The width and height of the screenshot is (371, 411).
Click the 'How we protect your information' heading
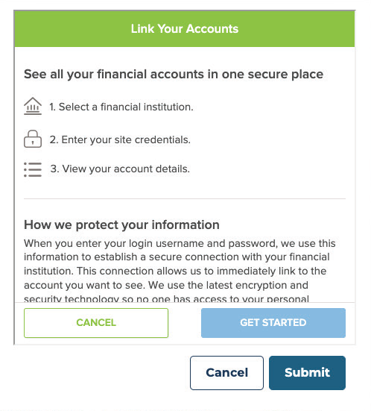click(x=121, y=225)
